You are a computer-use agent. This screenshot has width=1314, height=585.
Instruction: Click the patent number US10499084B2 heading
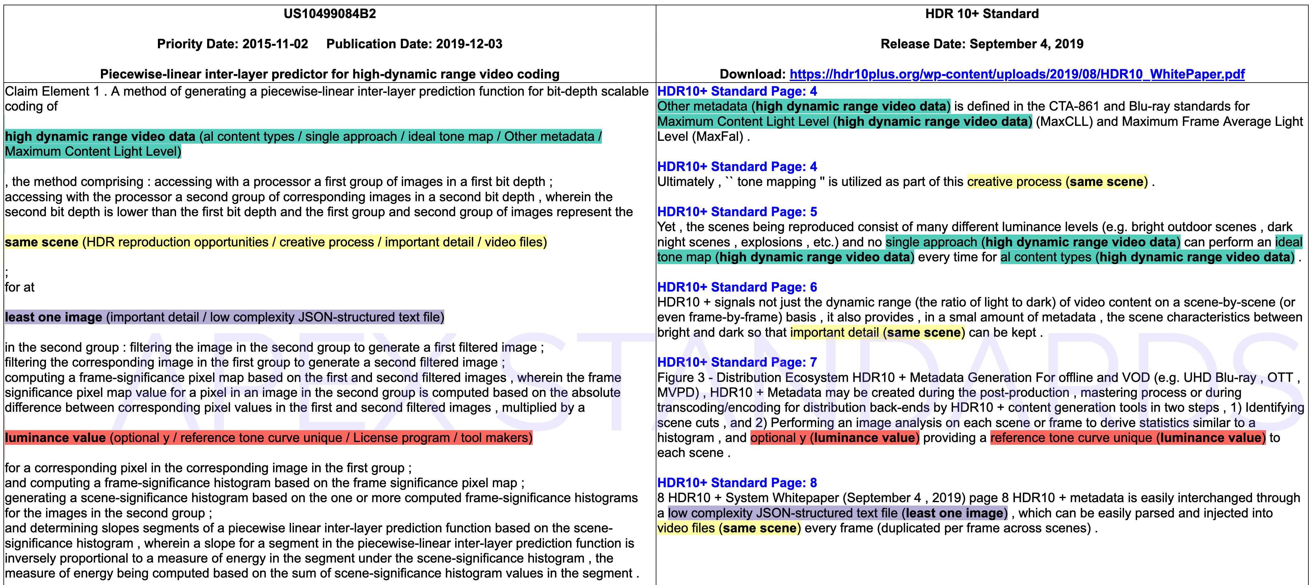click(x=330, y=14)
